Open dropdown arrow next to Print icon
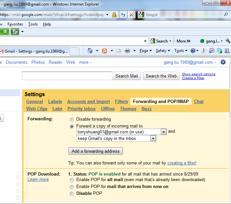The image size is (231, 204). pos(134,51)
